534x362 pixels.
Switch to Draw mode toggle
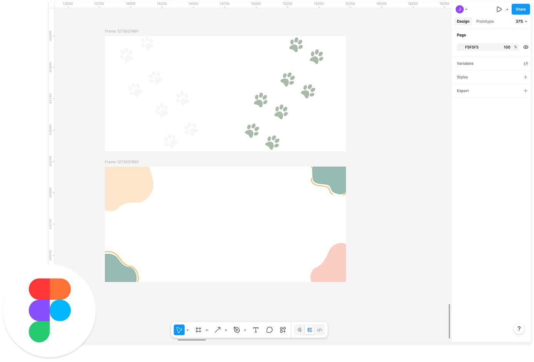point(299,330)
